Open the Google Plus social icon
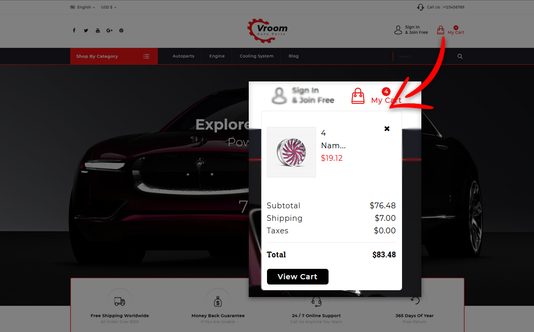 click(110, 30)
